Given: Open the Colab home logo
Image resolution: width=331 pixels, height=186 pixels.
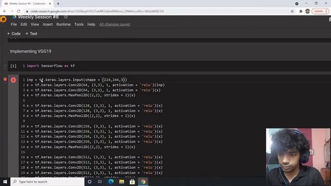Looking at the screenshot, I should click(x=3, y=20).
